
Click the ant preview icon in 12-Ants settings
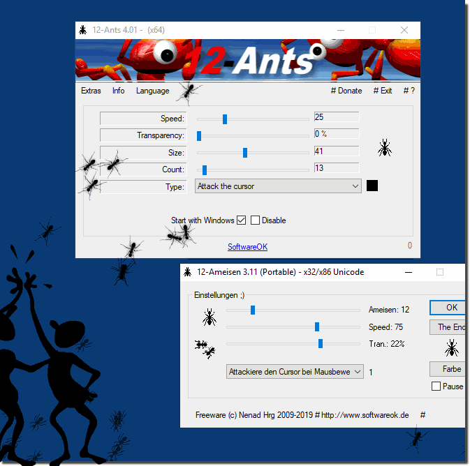(385, 148)
